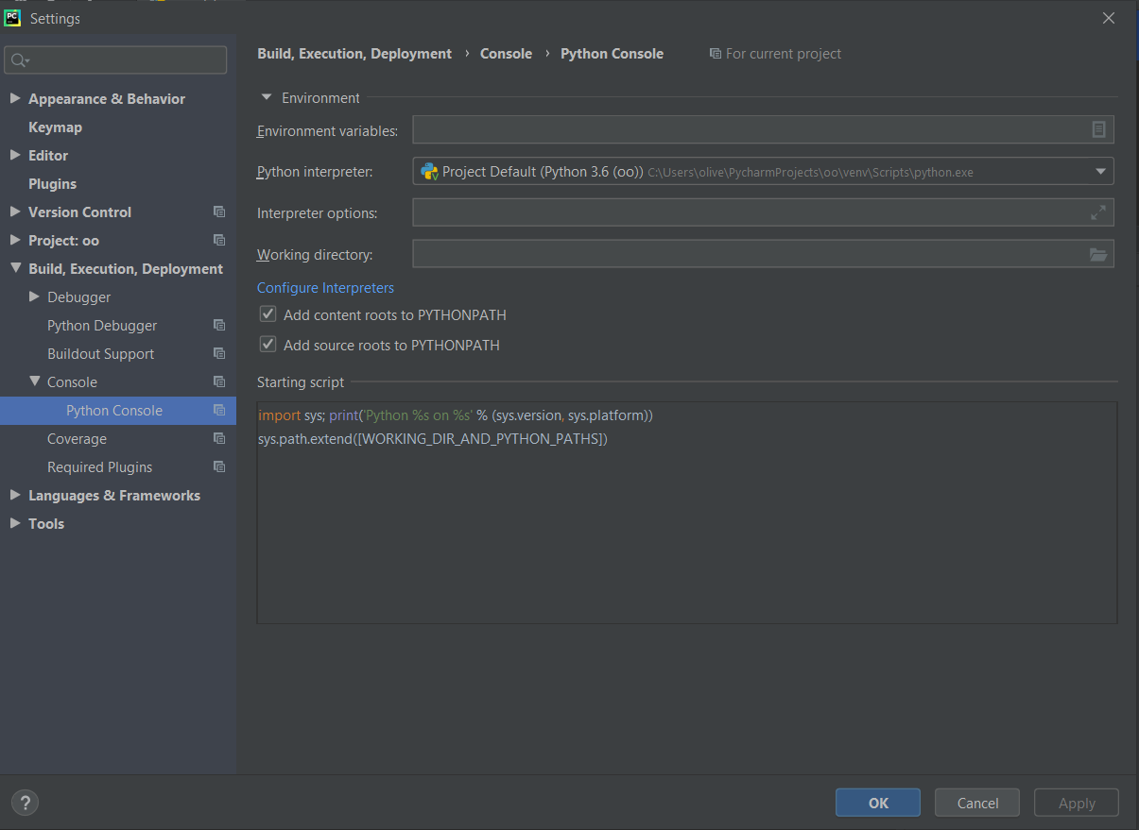This screenshot has width=1139, height=830.
Task: Click the Cancel button
Action: (977, 803)
